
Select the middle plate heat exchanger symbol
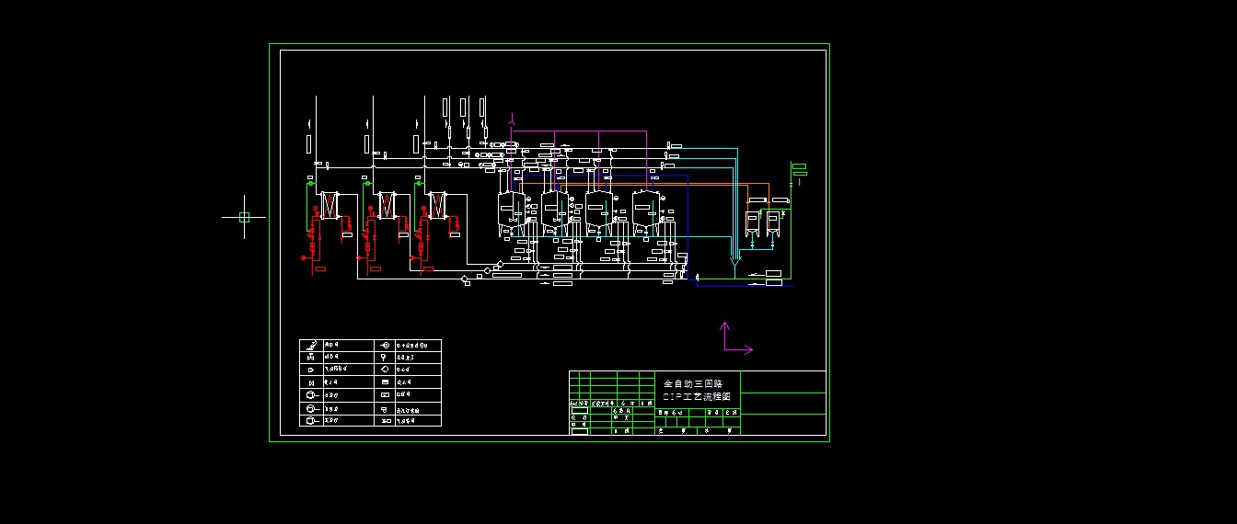[387, 204]
